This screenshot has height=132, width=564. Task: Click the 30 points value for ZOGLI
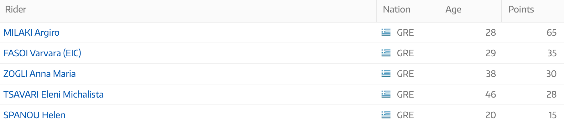(551, 74)
